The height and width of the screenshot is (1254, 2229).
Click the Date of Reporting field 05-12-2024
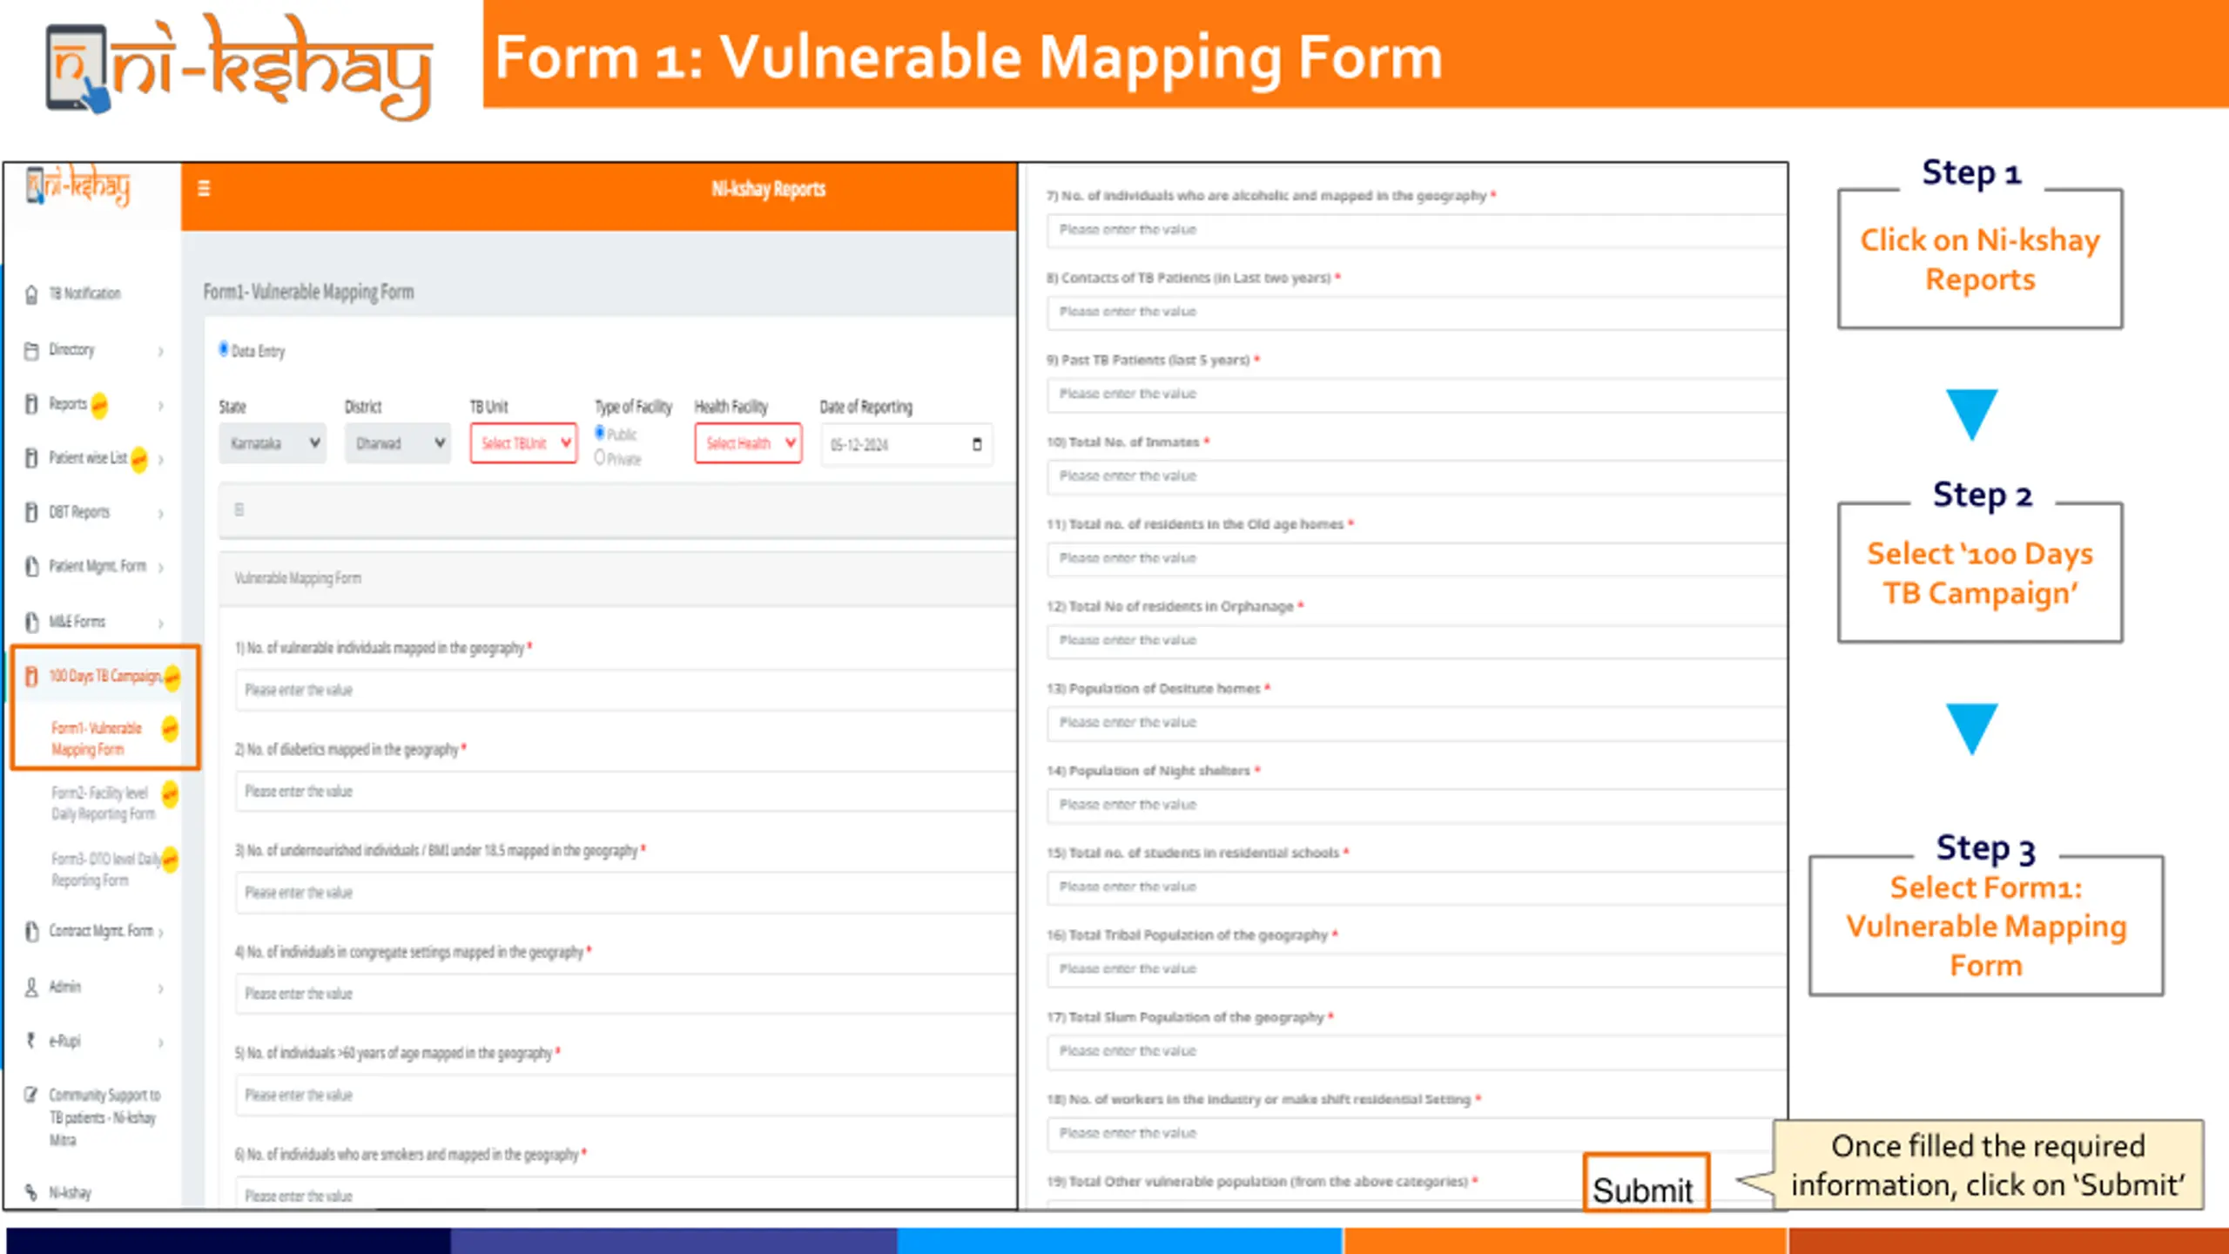pos(906,444)
